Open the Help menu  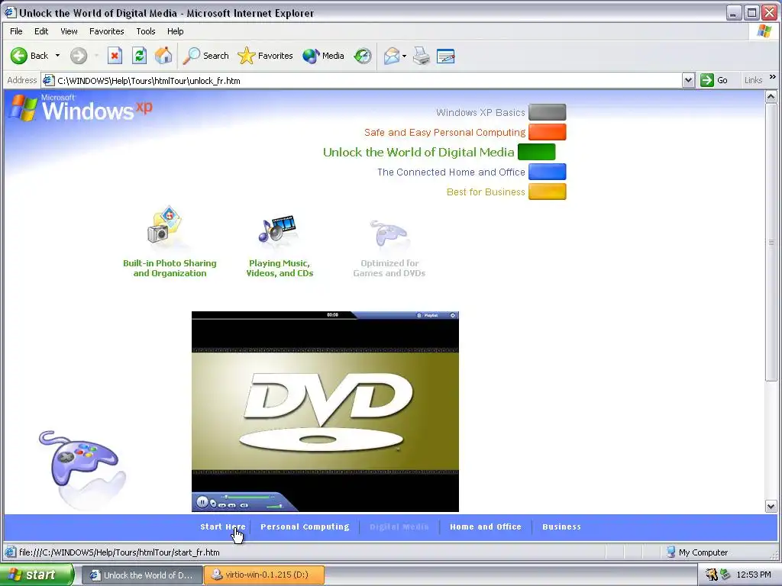point(175,31)
